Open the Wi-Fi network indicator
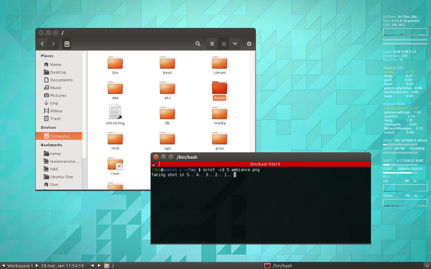 click(427, 266)
